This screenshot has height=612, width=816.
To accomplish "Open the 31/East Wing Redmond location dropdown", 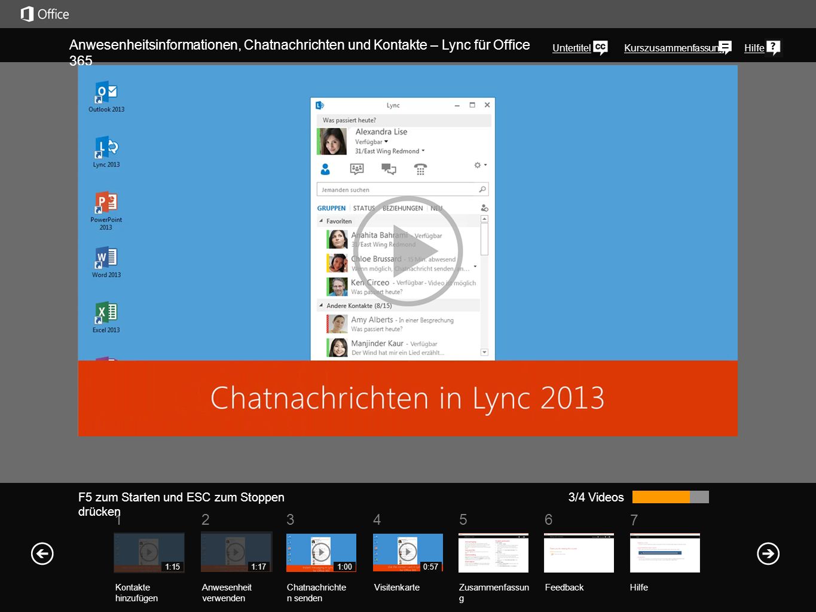I will (x=390, y=151).
